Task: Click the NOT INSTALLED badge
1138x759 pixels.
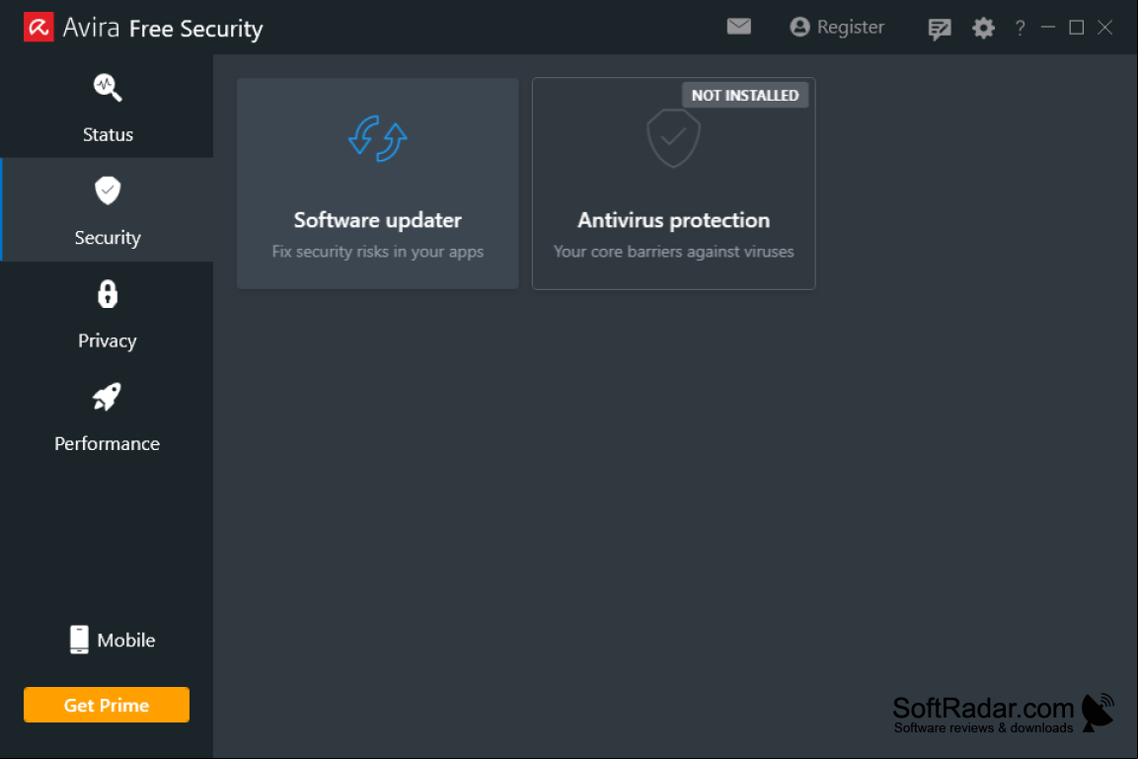Action: pyautogui.click(x=745, y=95)
